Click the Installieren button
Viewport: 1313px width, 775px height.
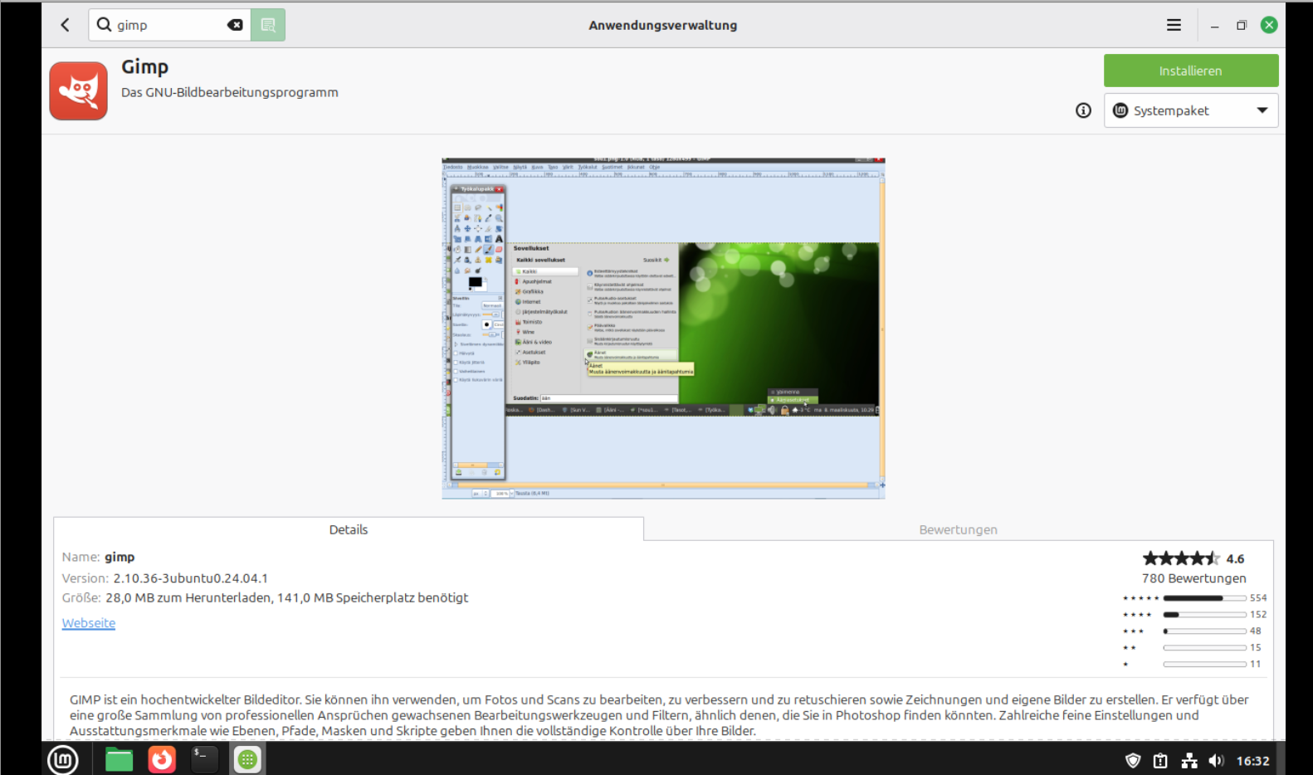[1190, 71]
